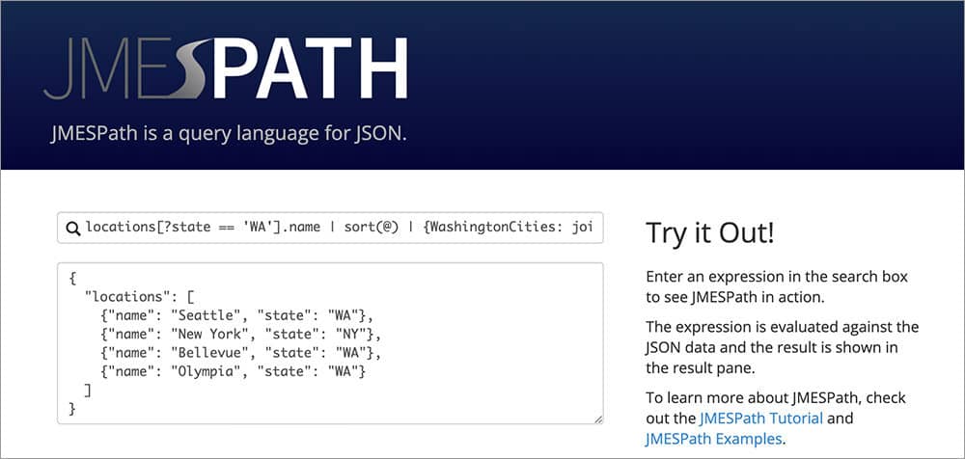Click inside the JSON data text area
965x459 pixels.
click(x=330, y=343)
